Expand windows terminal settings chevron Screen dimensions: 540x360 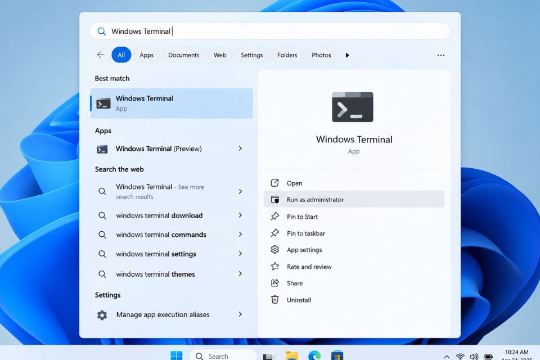tap(240, 254)
